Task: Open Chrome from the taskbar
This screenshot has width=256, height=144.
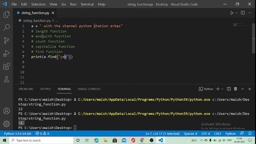Action: pos(142,140)
